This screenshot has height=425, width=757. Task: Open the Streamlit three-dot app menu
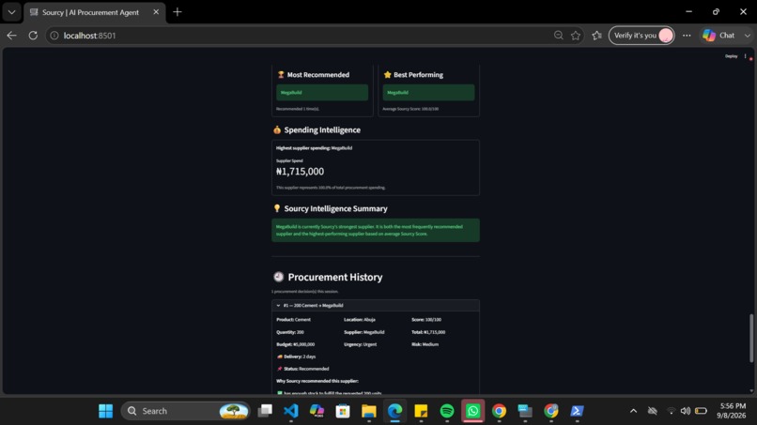pos(746,56)
